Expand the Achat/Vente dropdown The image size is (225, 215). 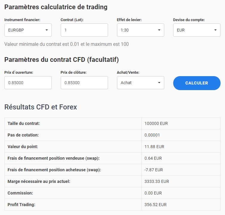[x=140, y=83]
